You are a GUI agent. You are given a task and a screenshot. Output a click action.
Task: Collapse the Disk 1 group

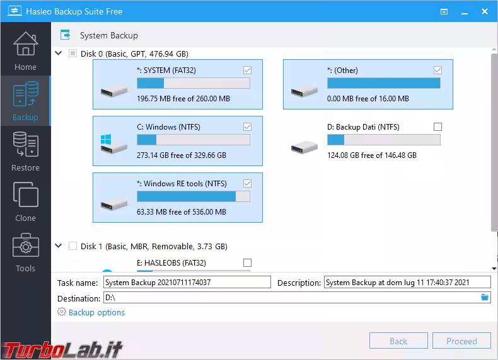59,245
